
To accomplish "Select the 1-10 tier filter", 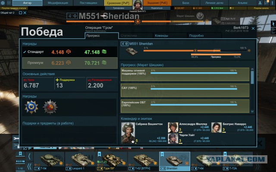I will [20, 169].
